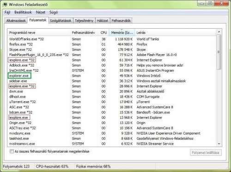Switch to the Hálózat tab

pos(103,21)
